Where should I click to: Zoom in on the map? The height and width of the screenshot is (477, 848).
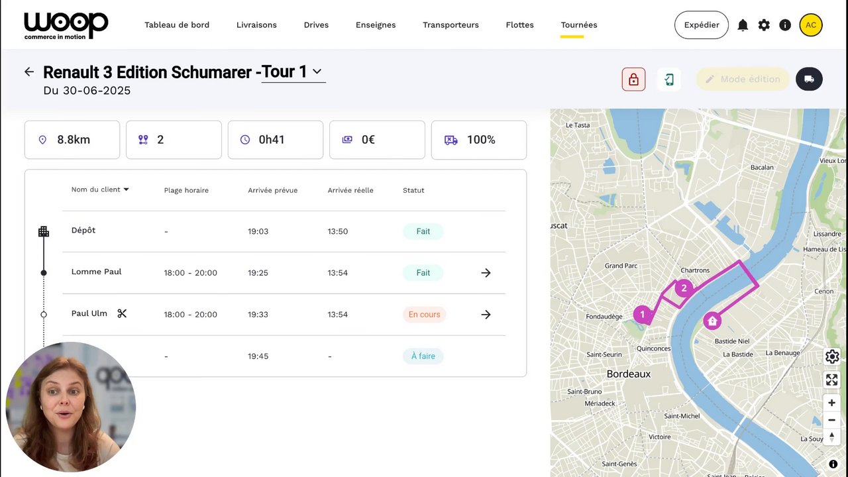coord(832,403)
